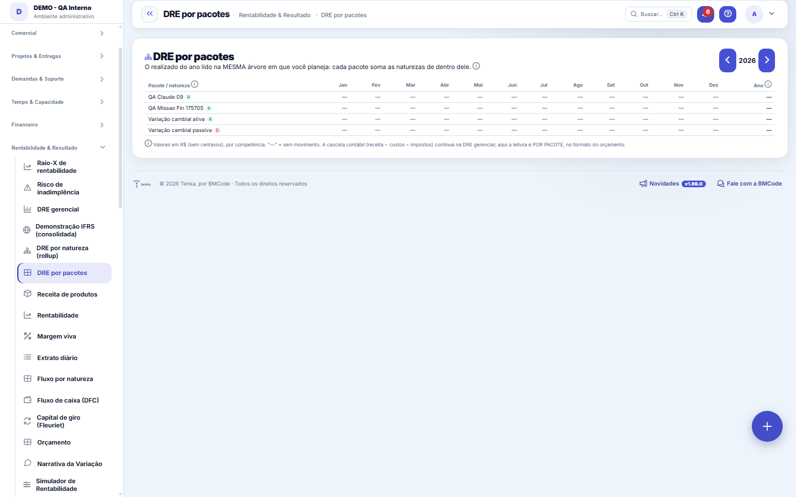Open Capital de giro (Fleuriet) page
The height and width of the screenshot is (497, 796).
click(64, 421)
